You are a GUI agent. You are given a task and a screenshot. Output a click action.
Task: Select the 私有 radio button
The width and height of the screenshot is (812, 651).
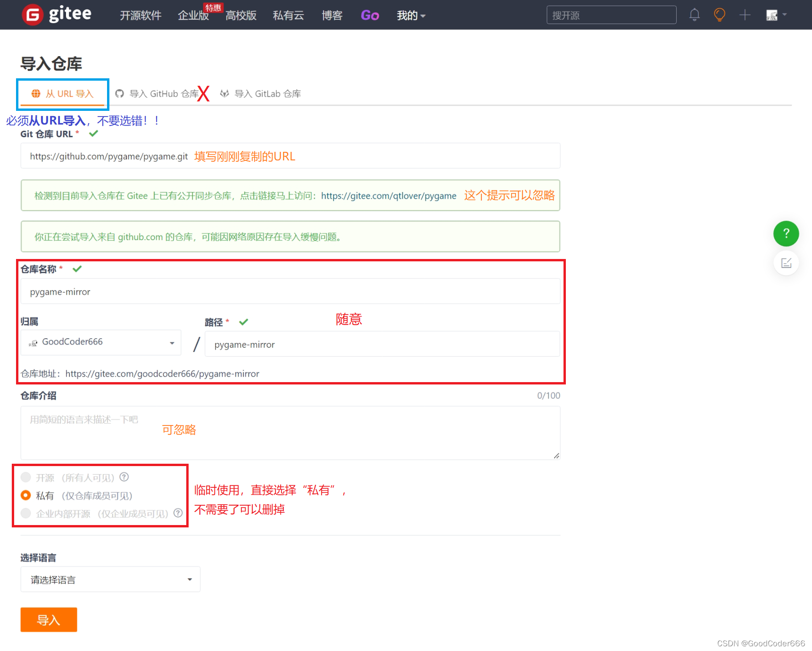click(26, 495)
